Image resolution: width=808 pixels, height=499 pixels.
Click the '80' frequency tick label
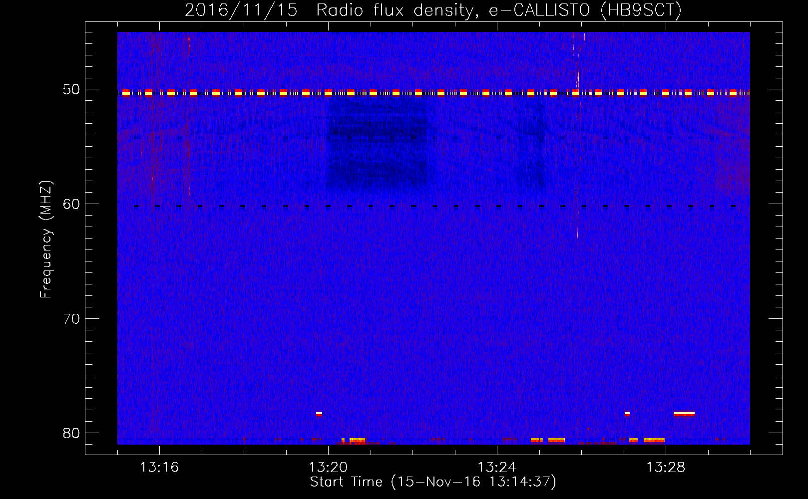[x=71, y=433]
